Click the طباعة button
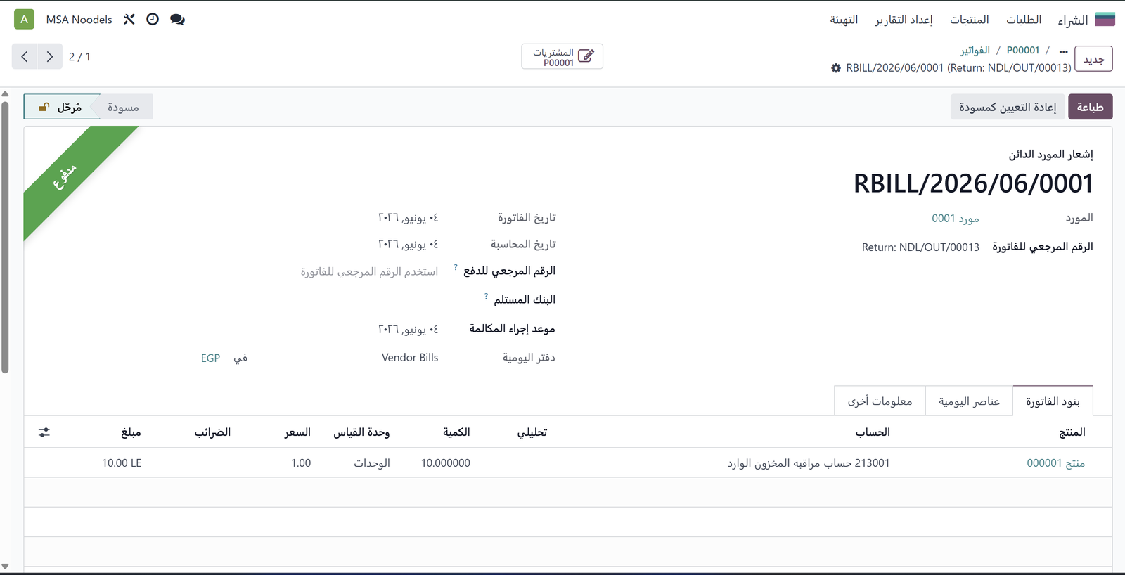The image size is (1125, 575). pos(1090,107)
